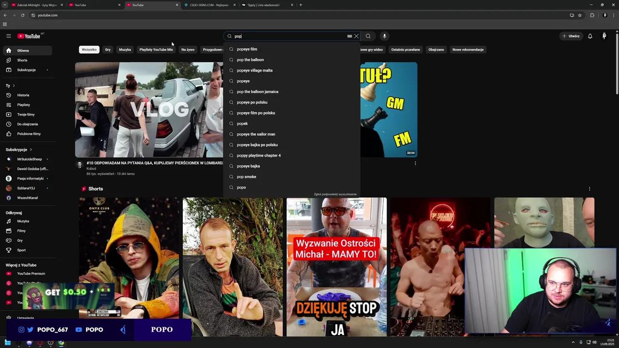Screen dimensions: 619x348
Task: Open Filmy under Odkrywaj
Action: coord(28,231)
